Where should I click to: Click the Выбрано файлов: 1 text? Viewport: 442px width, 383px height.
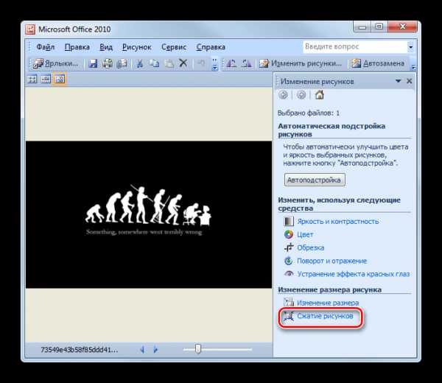pyautogui.click(x=309, y=113)
